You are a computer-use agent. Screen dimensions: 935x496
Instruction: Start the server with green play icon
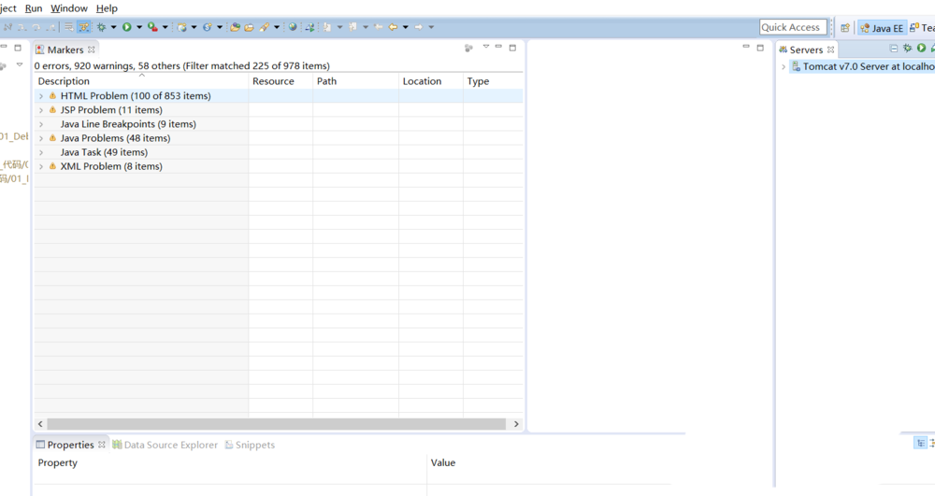pos(921,49)
